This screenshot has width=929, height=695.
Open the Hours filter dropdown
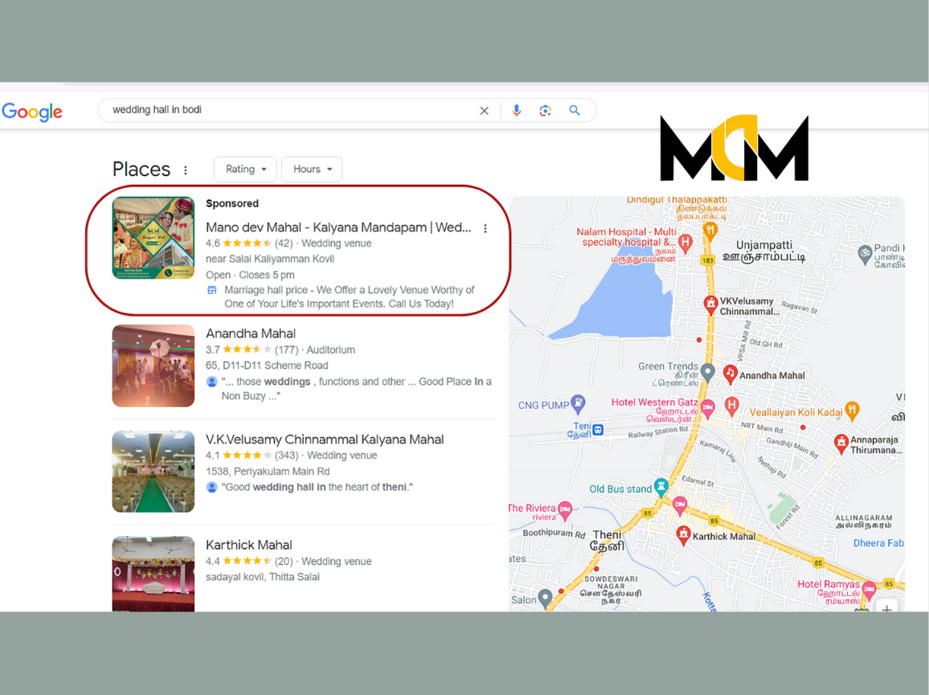click(312, 170)
